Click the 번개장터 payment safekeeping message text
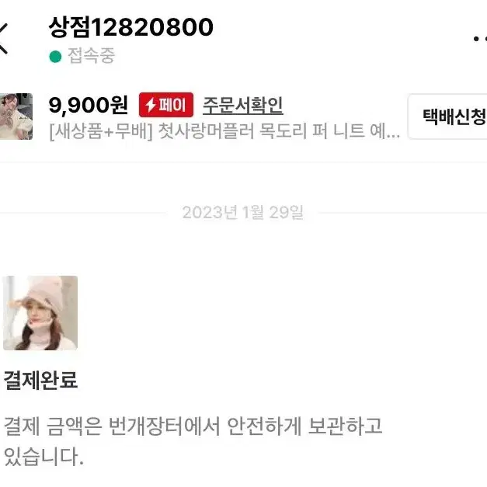This screenshot has width=487, height=487. [x=193, y=441]
